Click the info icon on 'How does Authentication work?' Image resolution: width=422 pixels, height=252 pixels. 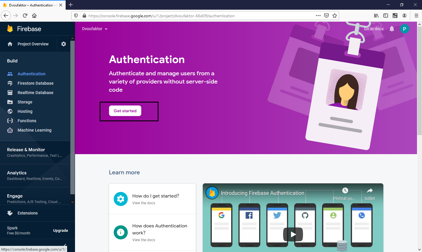click(x=121, y=232)
